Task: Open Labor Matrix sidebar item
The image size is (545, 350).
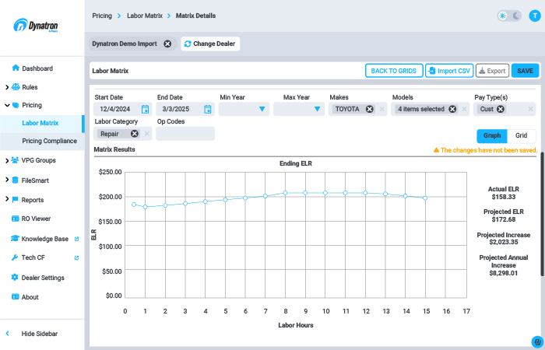Action: pos(42,123)
